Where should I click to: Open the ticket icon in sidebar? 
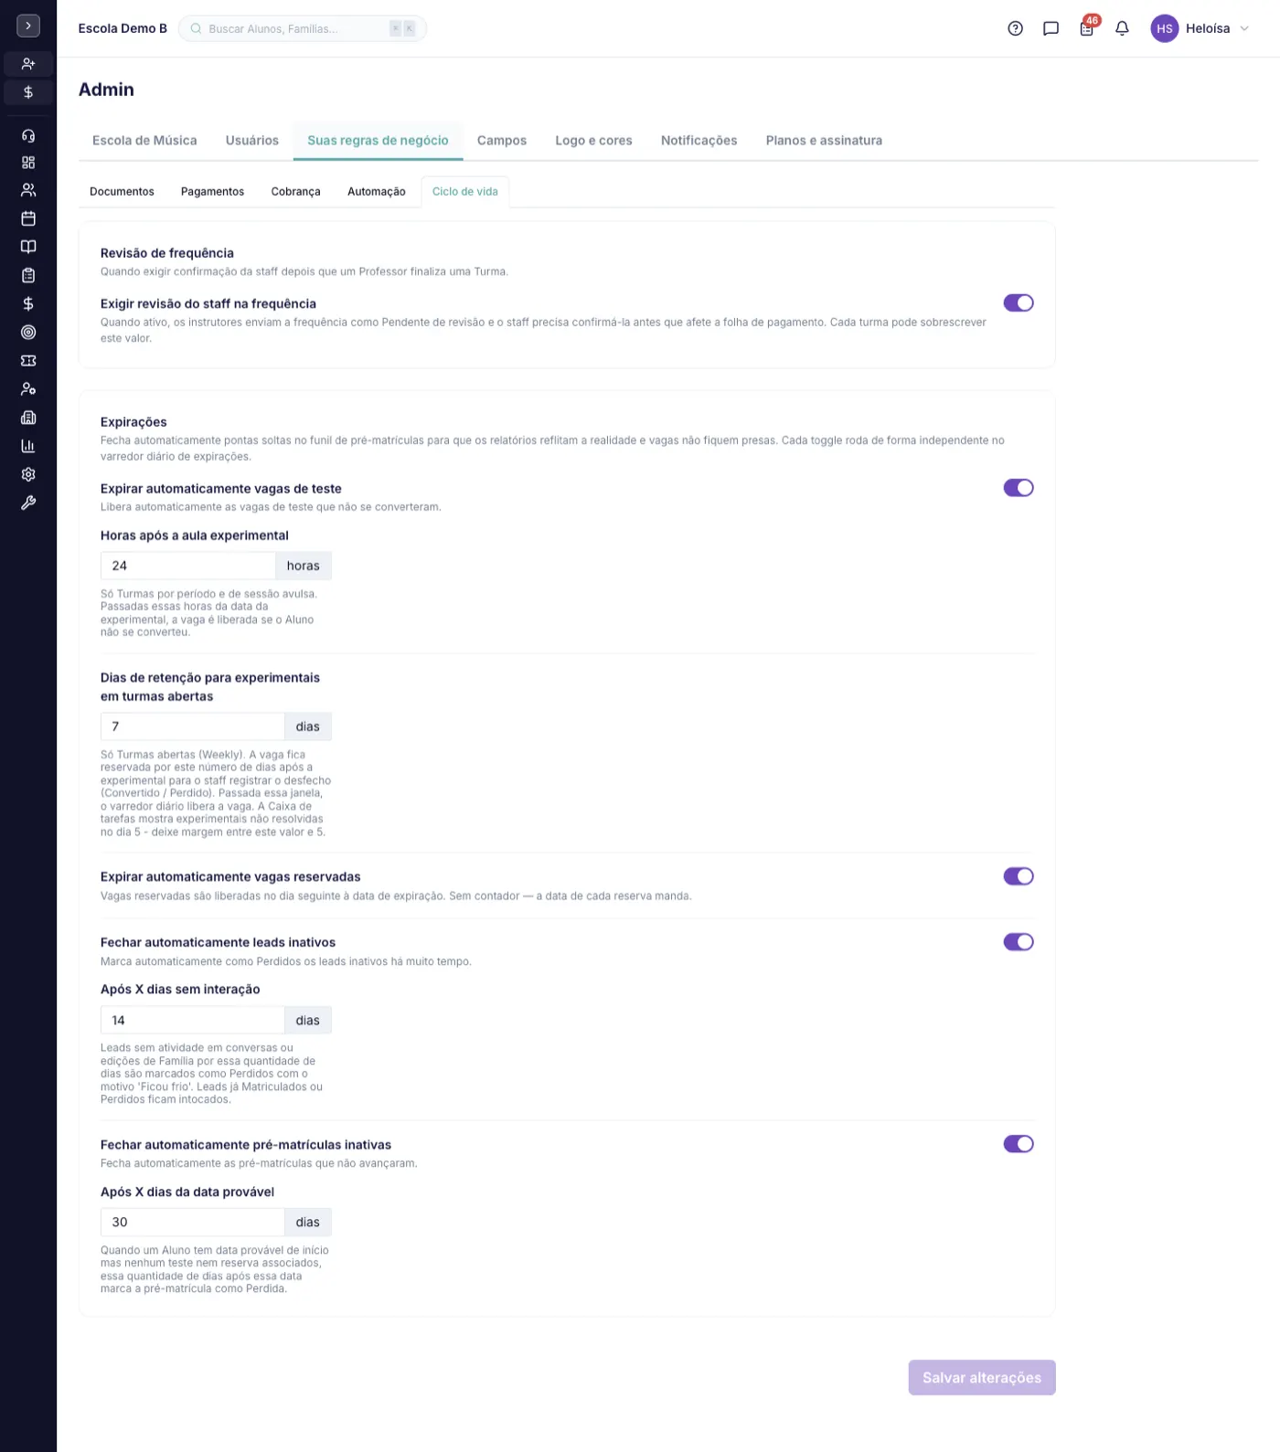28,361
